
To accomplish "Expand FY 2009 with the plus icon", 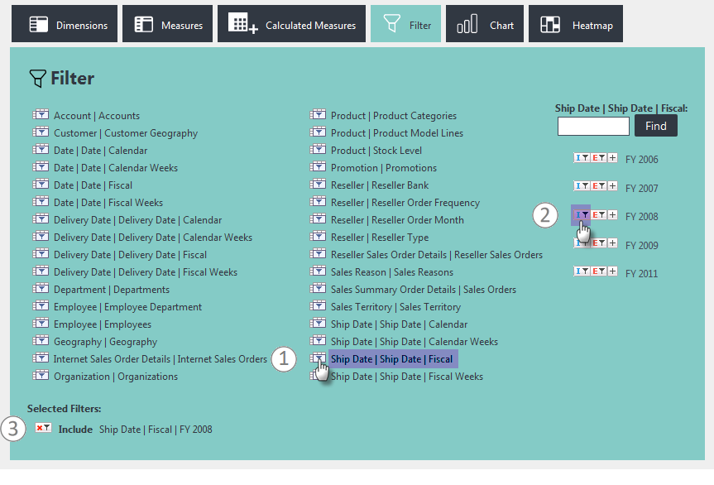I will [612, 242].
